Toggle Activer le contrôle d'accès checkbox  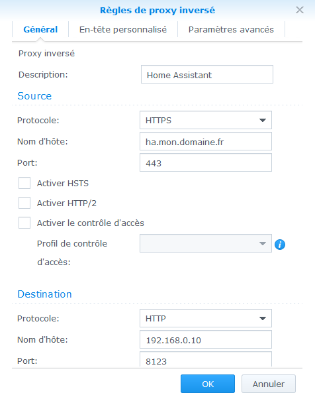[x=24, y=223]
